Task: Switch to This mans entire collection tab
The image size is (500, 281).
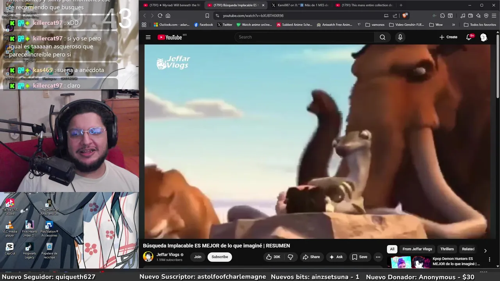Action: coord(364,5)
